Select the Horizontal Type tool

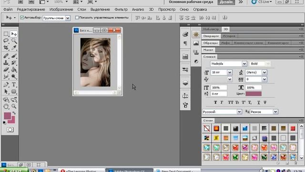point(14,85)
